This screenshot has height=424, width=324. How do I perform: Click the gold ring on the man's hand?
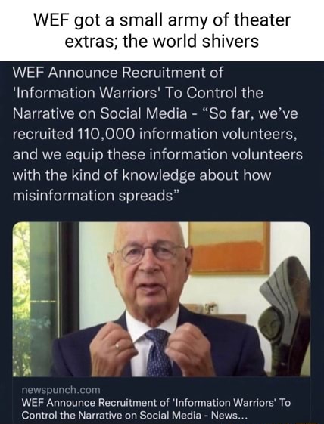(x=117, y=346)
